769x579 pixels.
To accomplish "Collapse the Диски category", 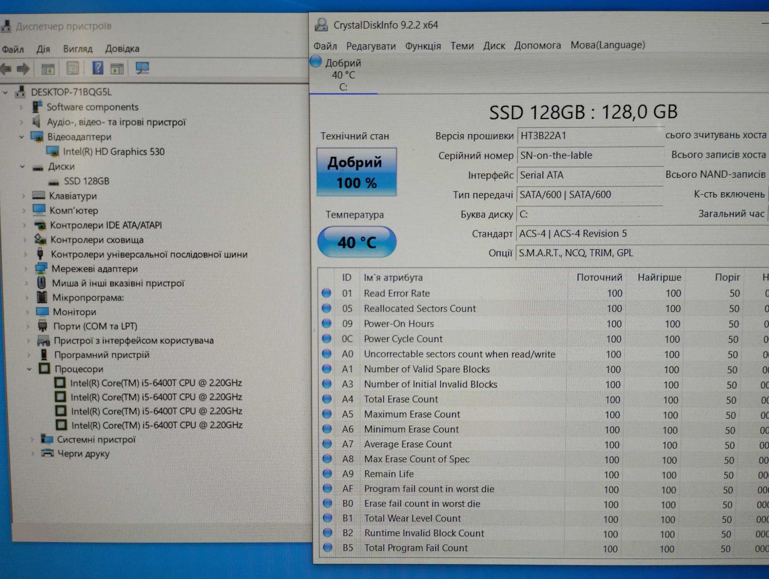I will pos(22,166).
